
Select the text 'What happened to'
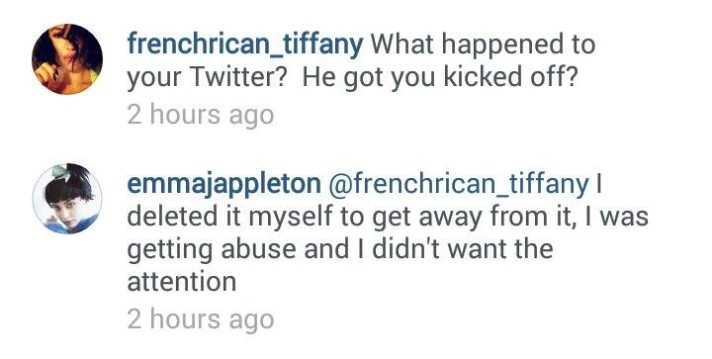pos(484,45)
